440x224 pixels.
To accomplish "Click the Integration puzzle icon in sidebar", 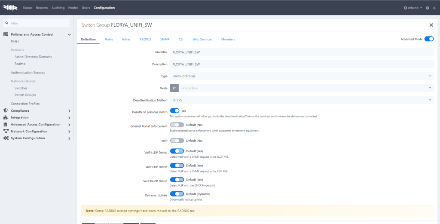I will click(x=6, y=117).
